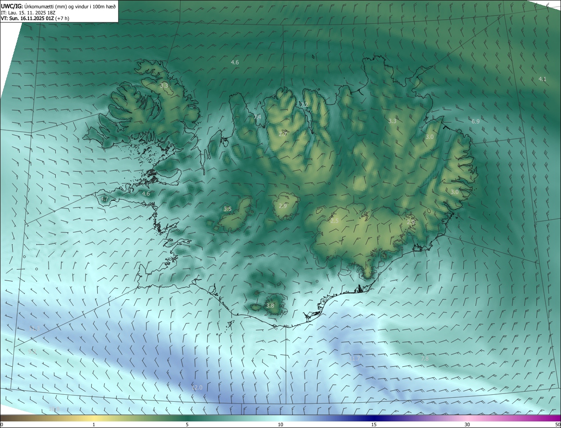Image resolution: width=561 pixels, height=428 pixels.
Task: Click the 7.8 value label
Action: [425, 358]
